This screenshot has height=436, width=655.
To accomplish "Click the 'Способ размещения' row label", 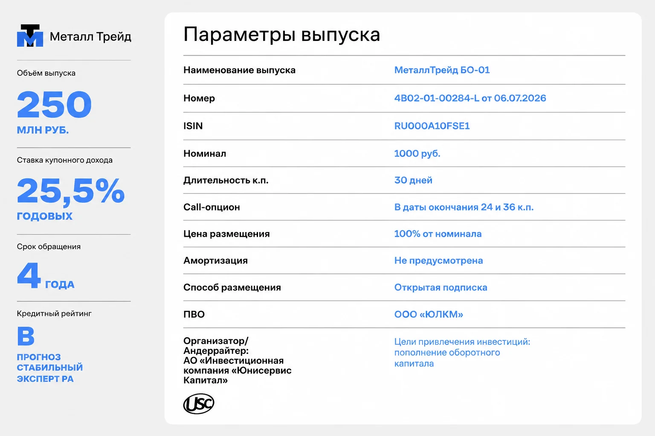I will [x=232, y=288].
